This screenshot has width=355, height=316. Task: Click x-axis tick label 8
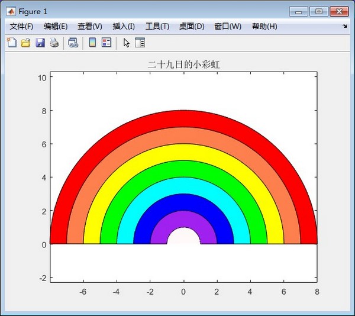pyautogui.click(x=317, y=292)
